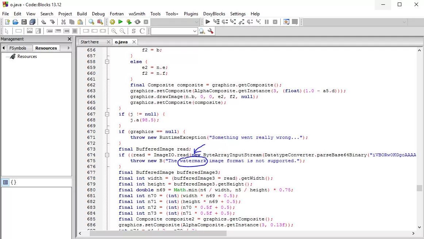Redo the last undone edit

(52, 22)
